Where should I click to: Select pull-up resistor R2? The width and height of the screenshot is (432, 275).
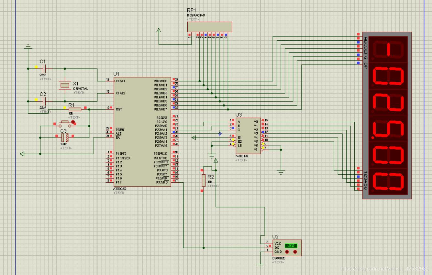(204, 180)
